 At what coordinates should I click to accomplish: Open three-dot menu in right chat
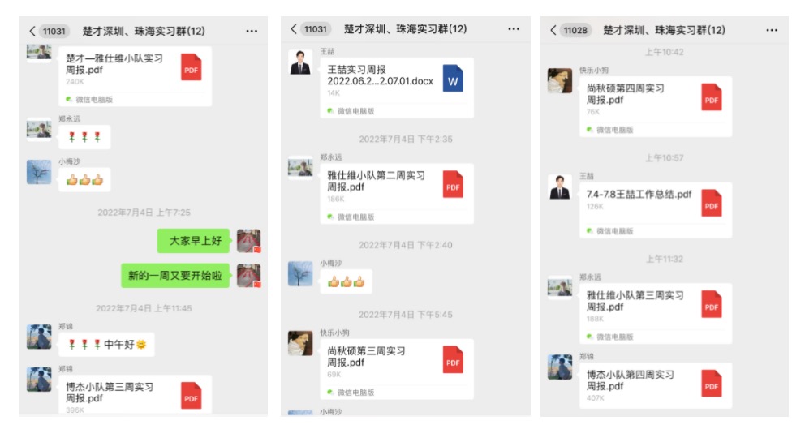[x=772, y=30]
